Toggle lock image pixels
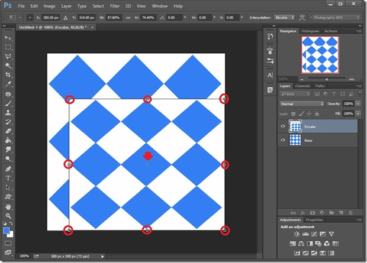Viewport: 367px width, 263px height. [x=301, y=114]
